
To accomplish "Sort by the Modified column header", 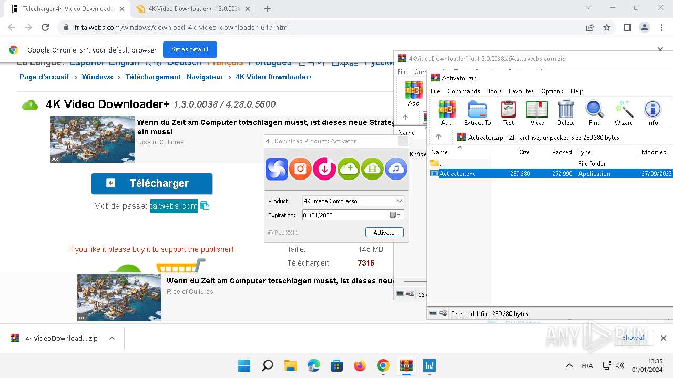I will [x=656, y=152].
